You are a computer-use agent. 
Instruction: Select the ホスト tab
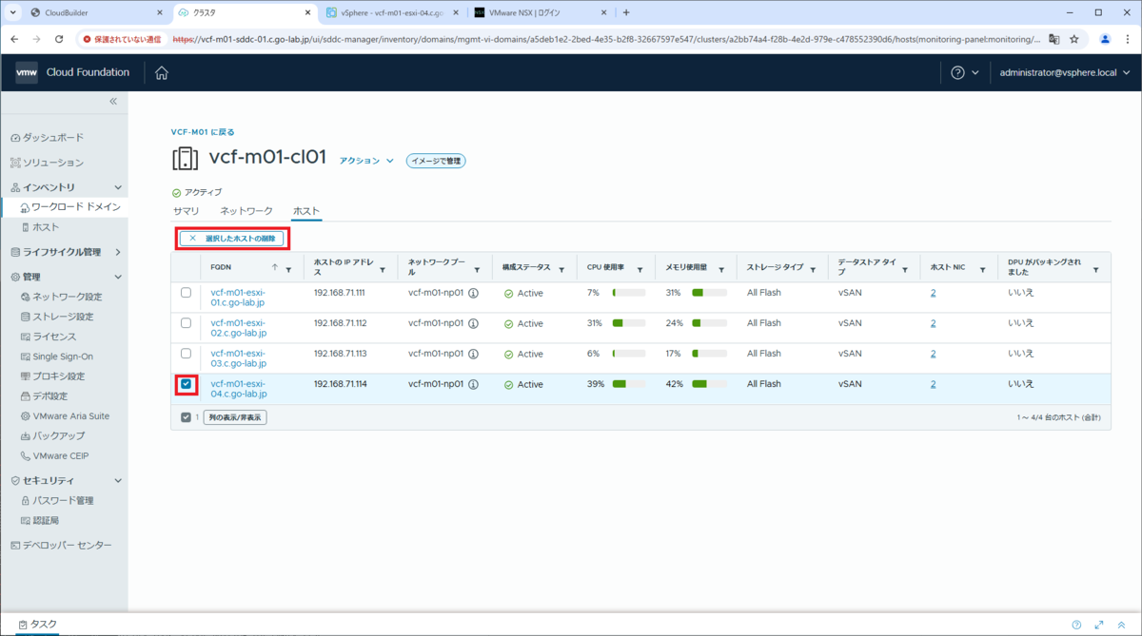(x=306, y=210)
